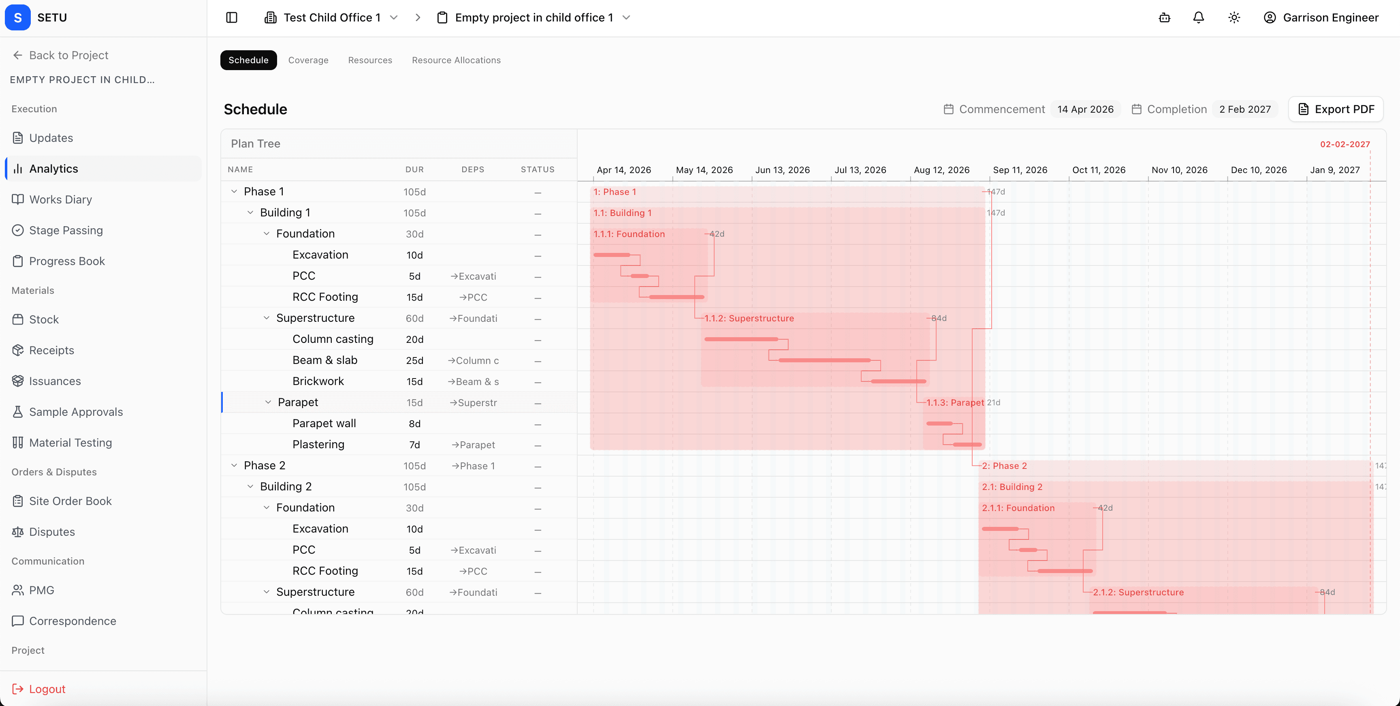View Material Testing
The image size is (1400, 706).
(70, 442)
